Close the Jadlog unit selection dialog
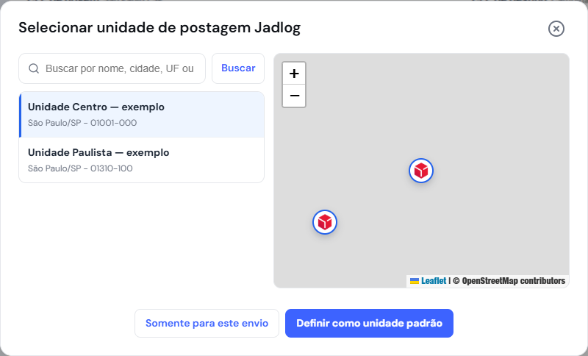This screenshot has width=588, height=356. pyautogui.click(x=556, y=29)
